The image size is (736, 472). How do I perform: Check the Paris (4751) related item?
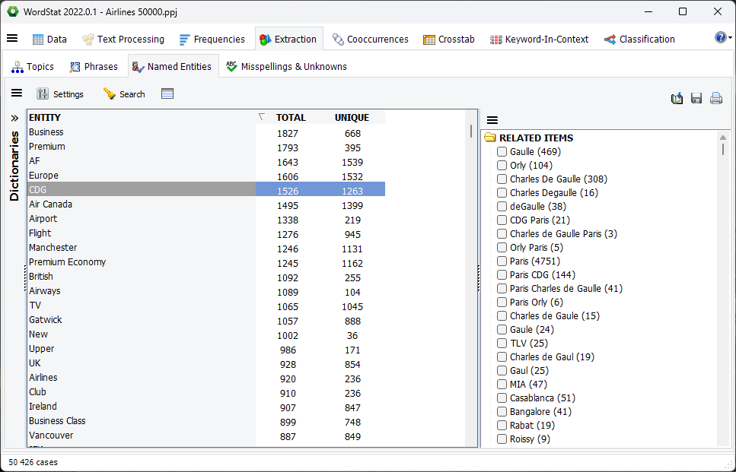click(x=501, y=261)
